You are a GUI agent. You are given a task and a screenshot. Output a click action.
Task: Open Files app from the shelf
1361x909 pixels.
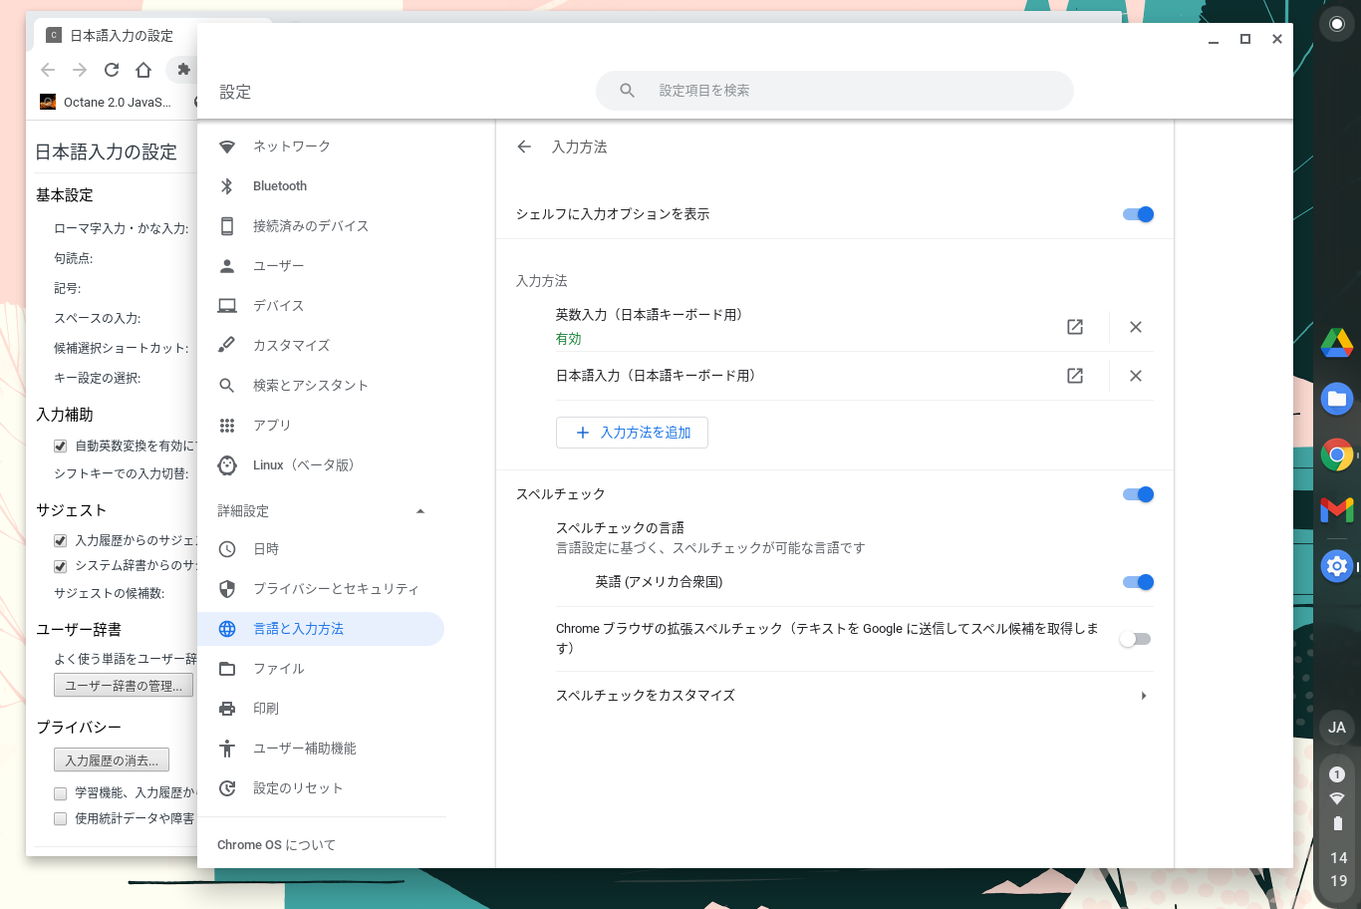pos(1337,400)
